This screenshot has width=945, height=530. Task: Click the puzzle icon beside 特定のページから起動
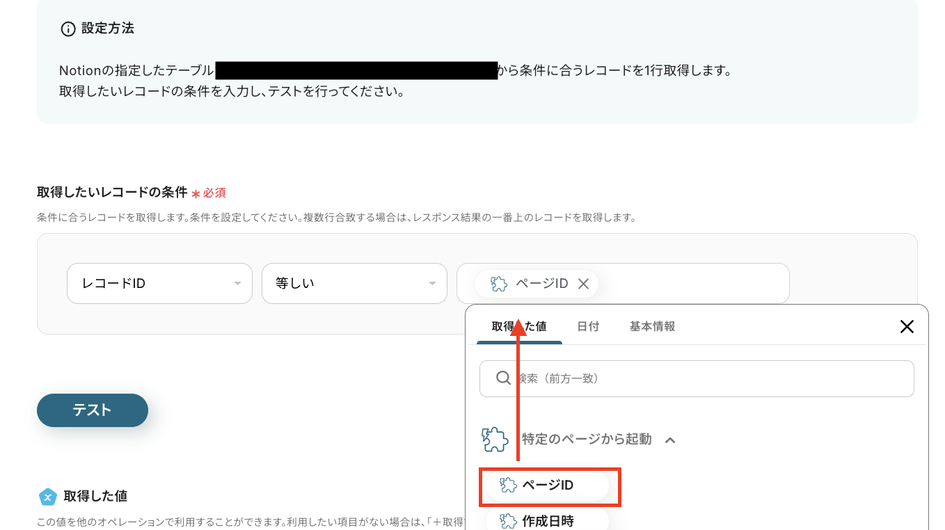(494, 439)
